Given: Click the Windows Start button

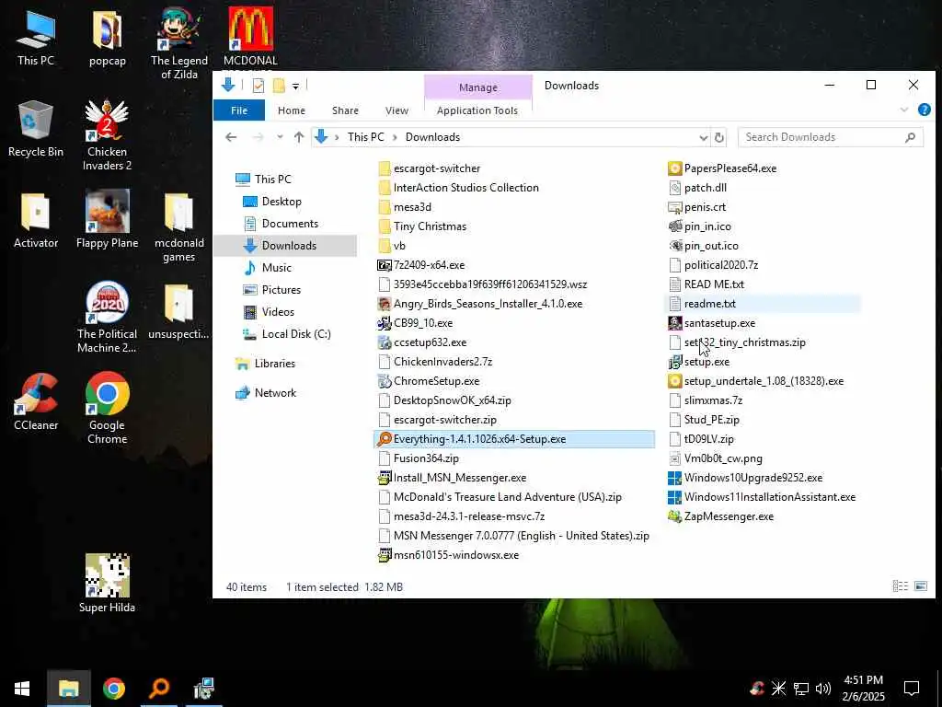Looking at the screenshot, I should click(x=22, y=689).
